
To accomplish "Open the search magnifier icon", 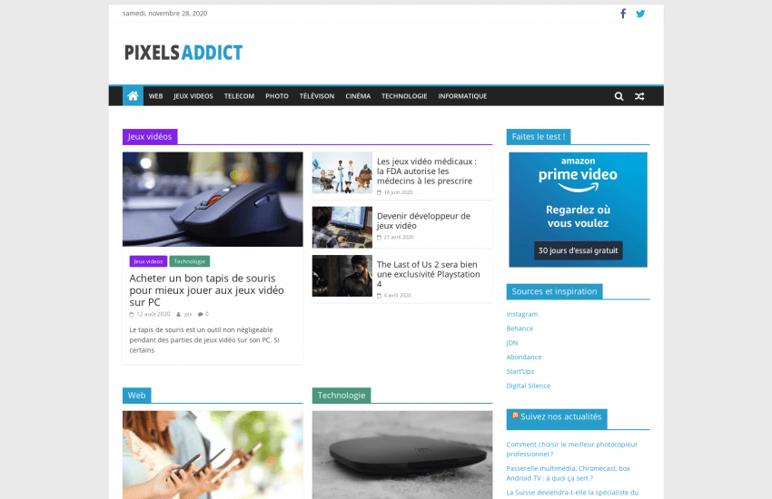I will pos(619,96).
